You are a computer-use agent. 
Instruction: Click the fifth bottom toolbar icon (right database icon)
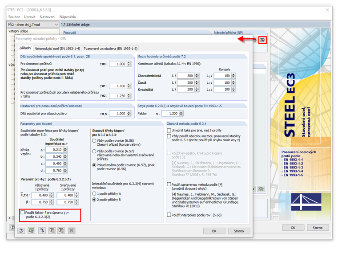61,230
